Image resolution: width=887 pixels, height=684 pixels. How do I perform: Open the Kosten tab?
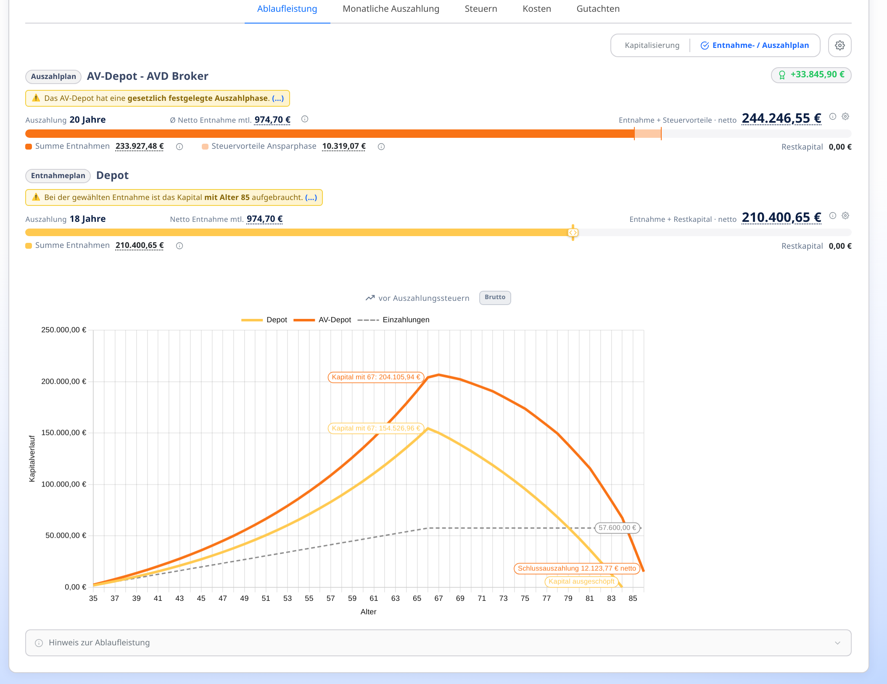pos(537,9)
